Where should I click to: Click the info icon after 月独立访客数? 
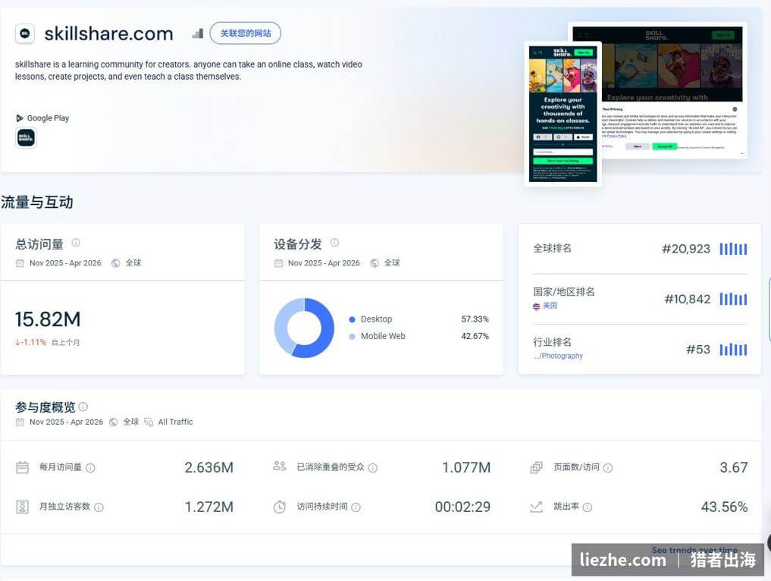[x=99, y=507]
